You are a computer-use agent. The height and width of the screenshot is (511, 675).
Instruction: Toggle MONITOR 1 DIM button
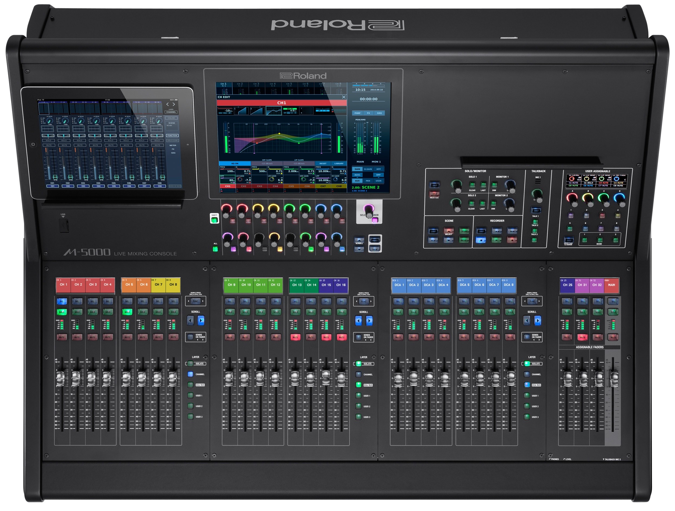point(494,185)
